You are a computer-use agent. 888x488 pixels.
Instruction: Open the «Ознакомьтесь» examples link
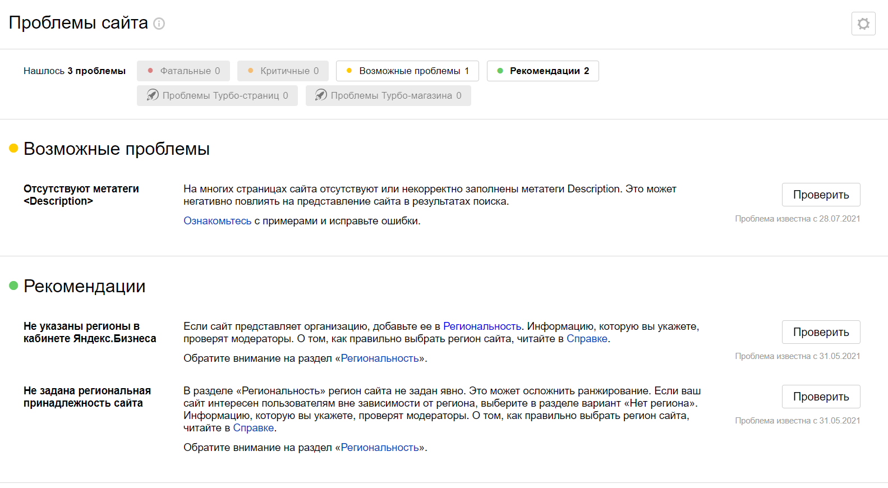217,221
